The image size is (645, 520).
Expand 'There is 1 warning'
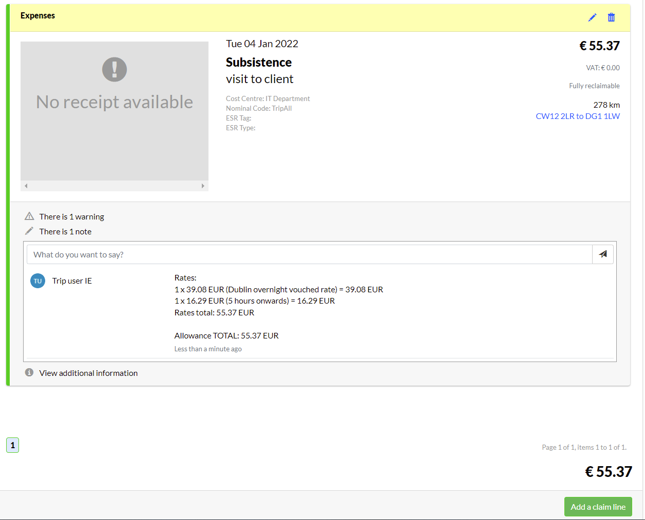(71, 216)
